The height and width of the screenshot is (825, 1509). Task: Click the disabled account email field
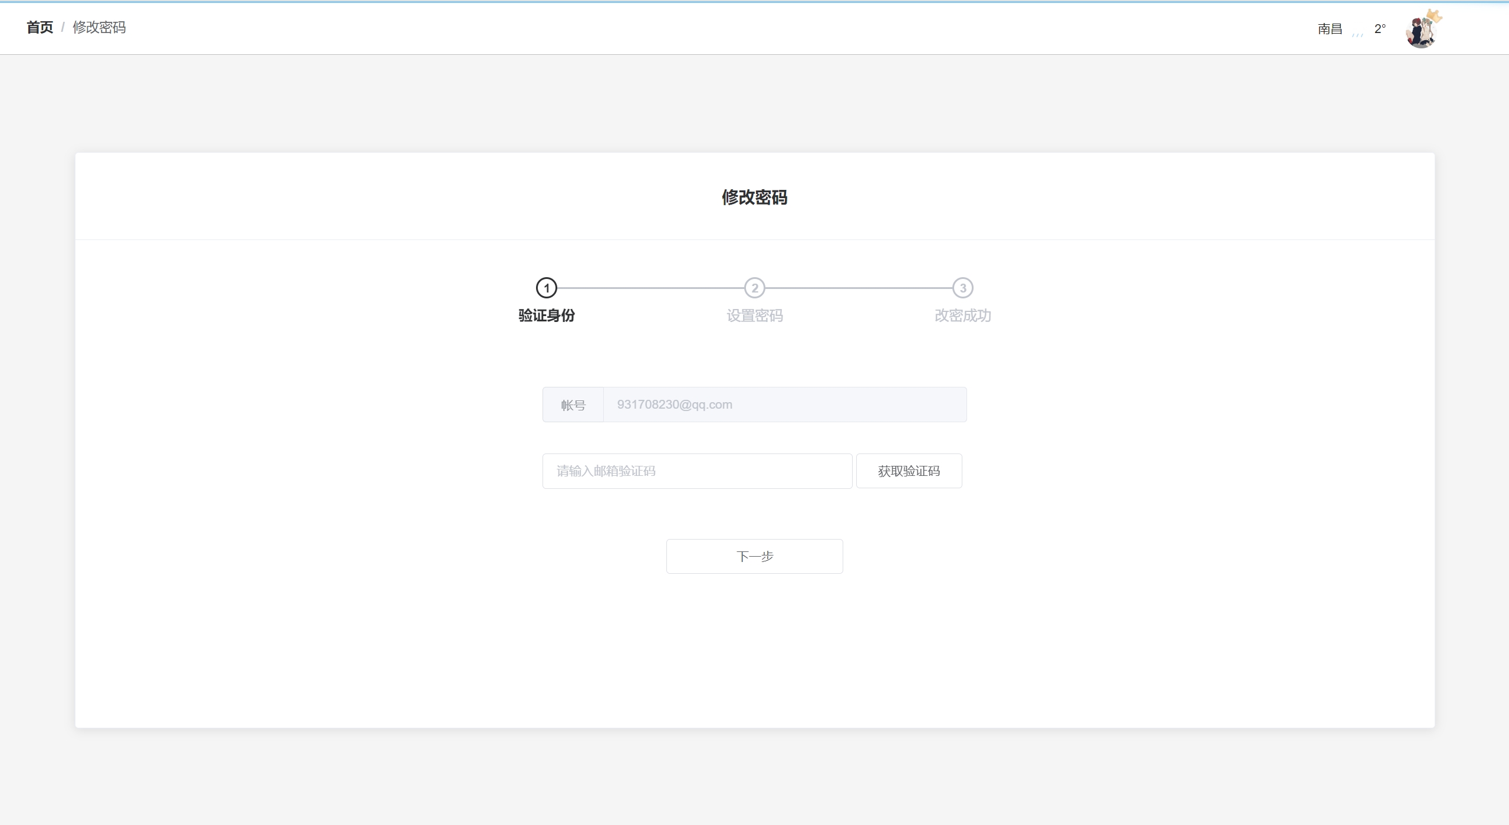coord(784,405)
